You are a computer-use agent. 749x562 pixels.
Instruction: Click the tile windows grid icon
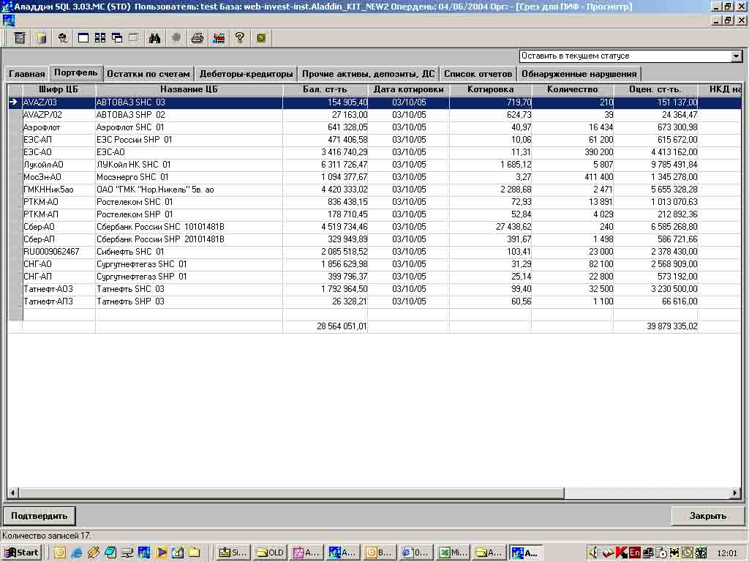(x=99, y=38)
